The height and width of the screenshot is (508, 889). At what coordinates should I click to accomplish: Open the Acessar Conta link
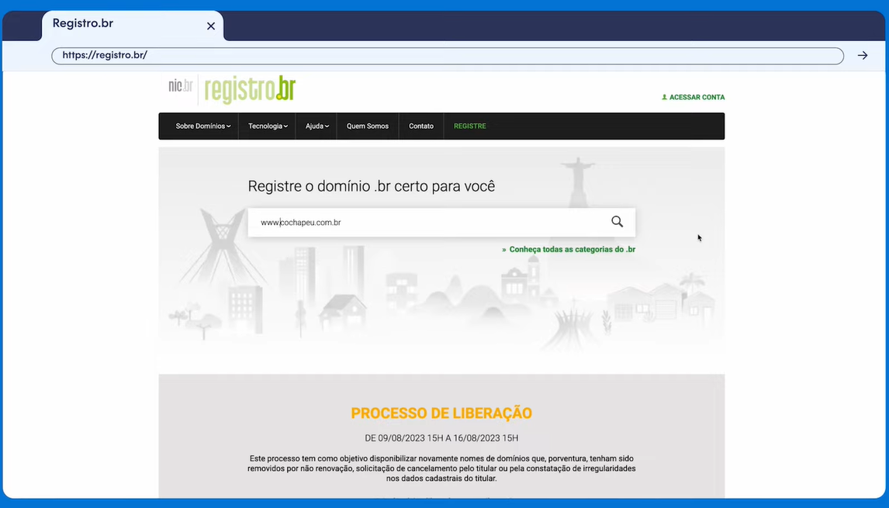[693, 97]
